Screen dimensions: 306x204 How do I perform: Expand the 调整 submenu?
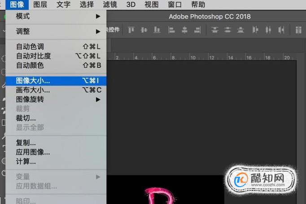[56, 31]
